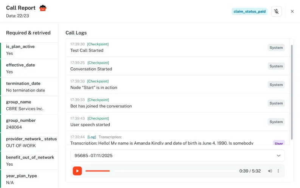Click Bot has joined the conversation entry

tap(177, 103)
